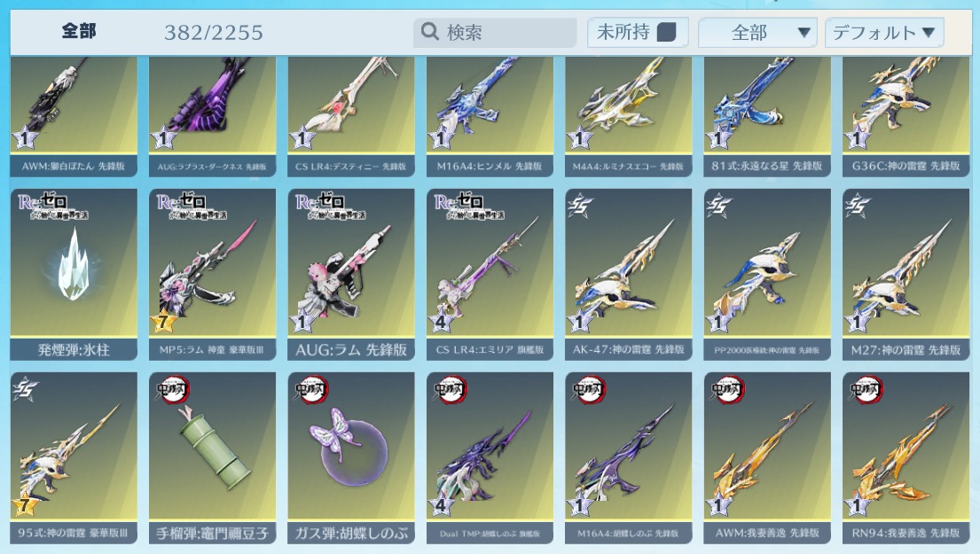Open the 全部 filter dropdown
This screenshot has height=554, width=980.
click(757, 33)
